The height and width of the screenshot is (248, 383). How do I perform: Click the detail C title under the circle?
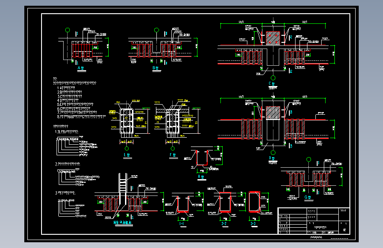pos(272,84)
